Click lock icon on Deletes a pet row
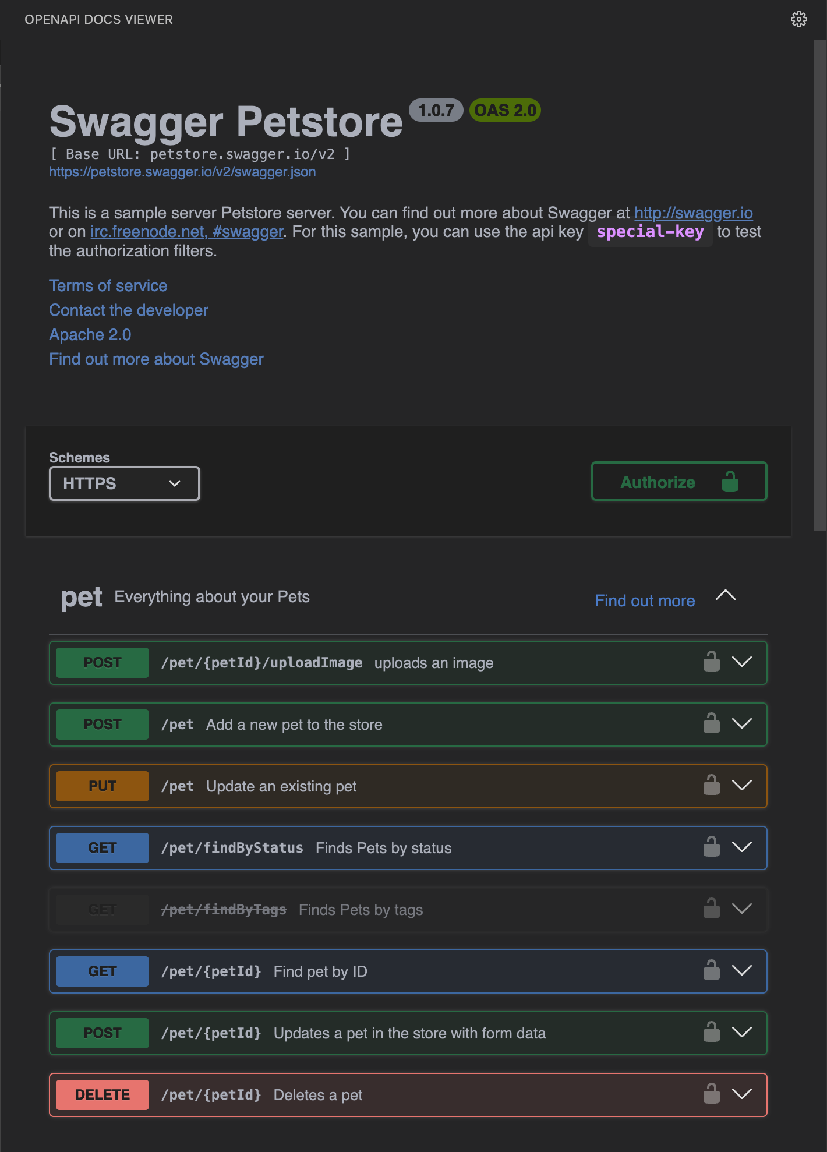The image size is (827, 1152). click(711, 1094)
